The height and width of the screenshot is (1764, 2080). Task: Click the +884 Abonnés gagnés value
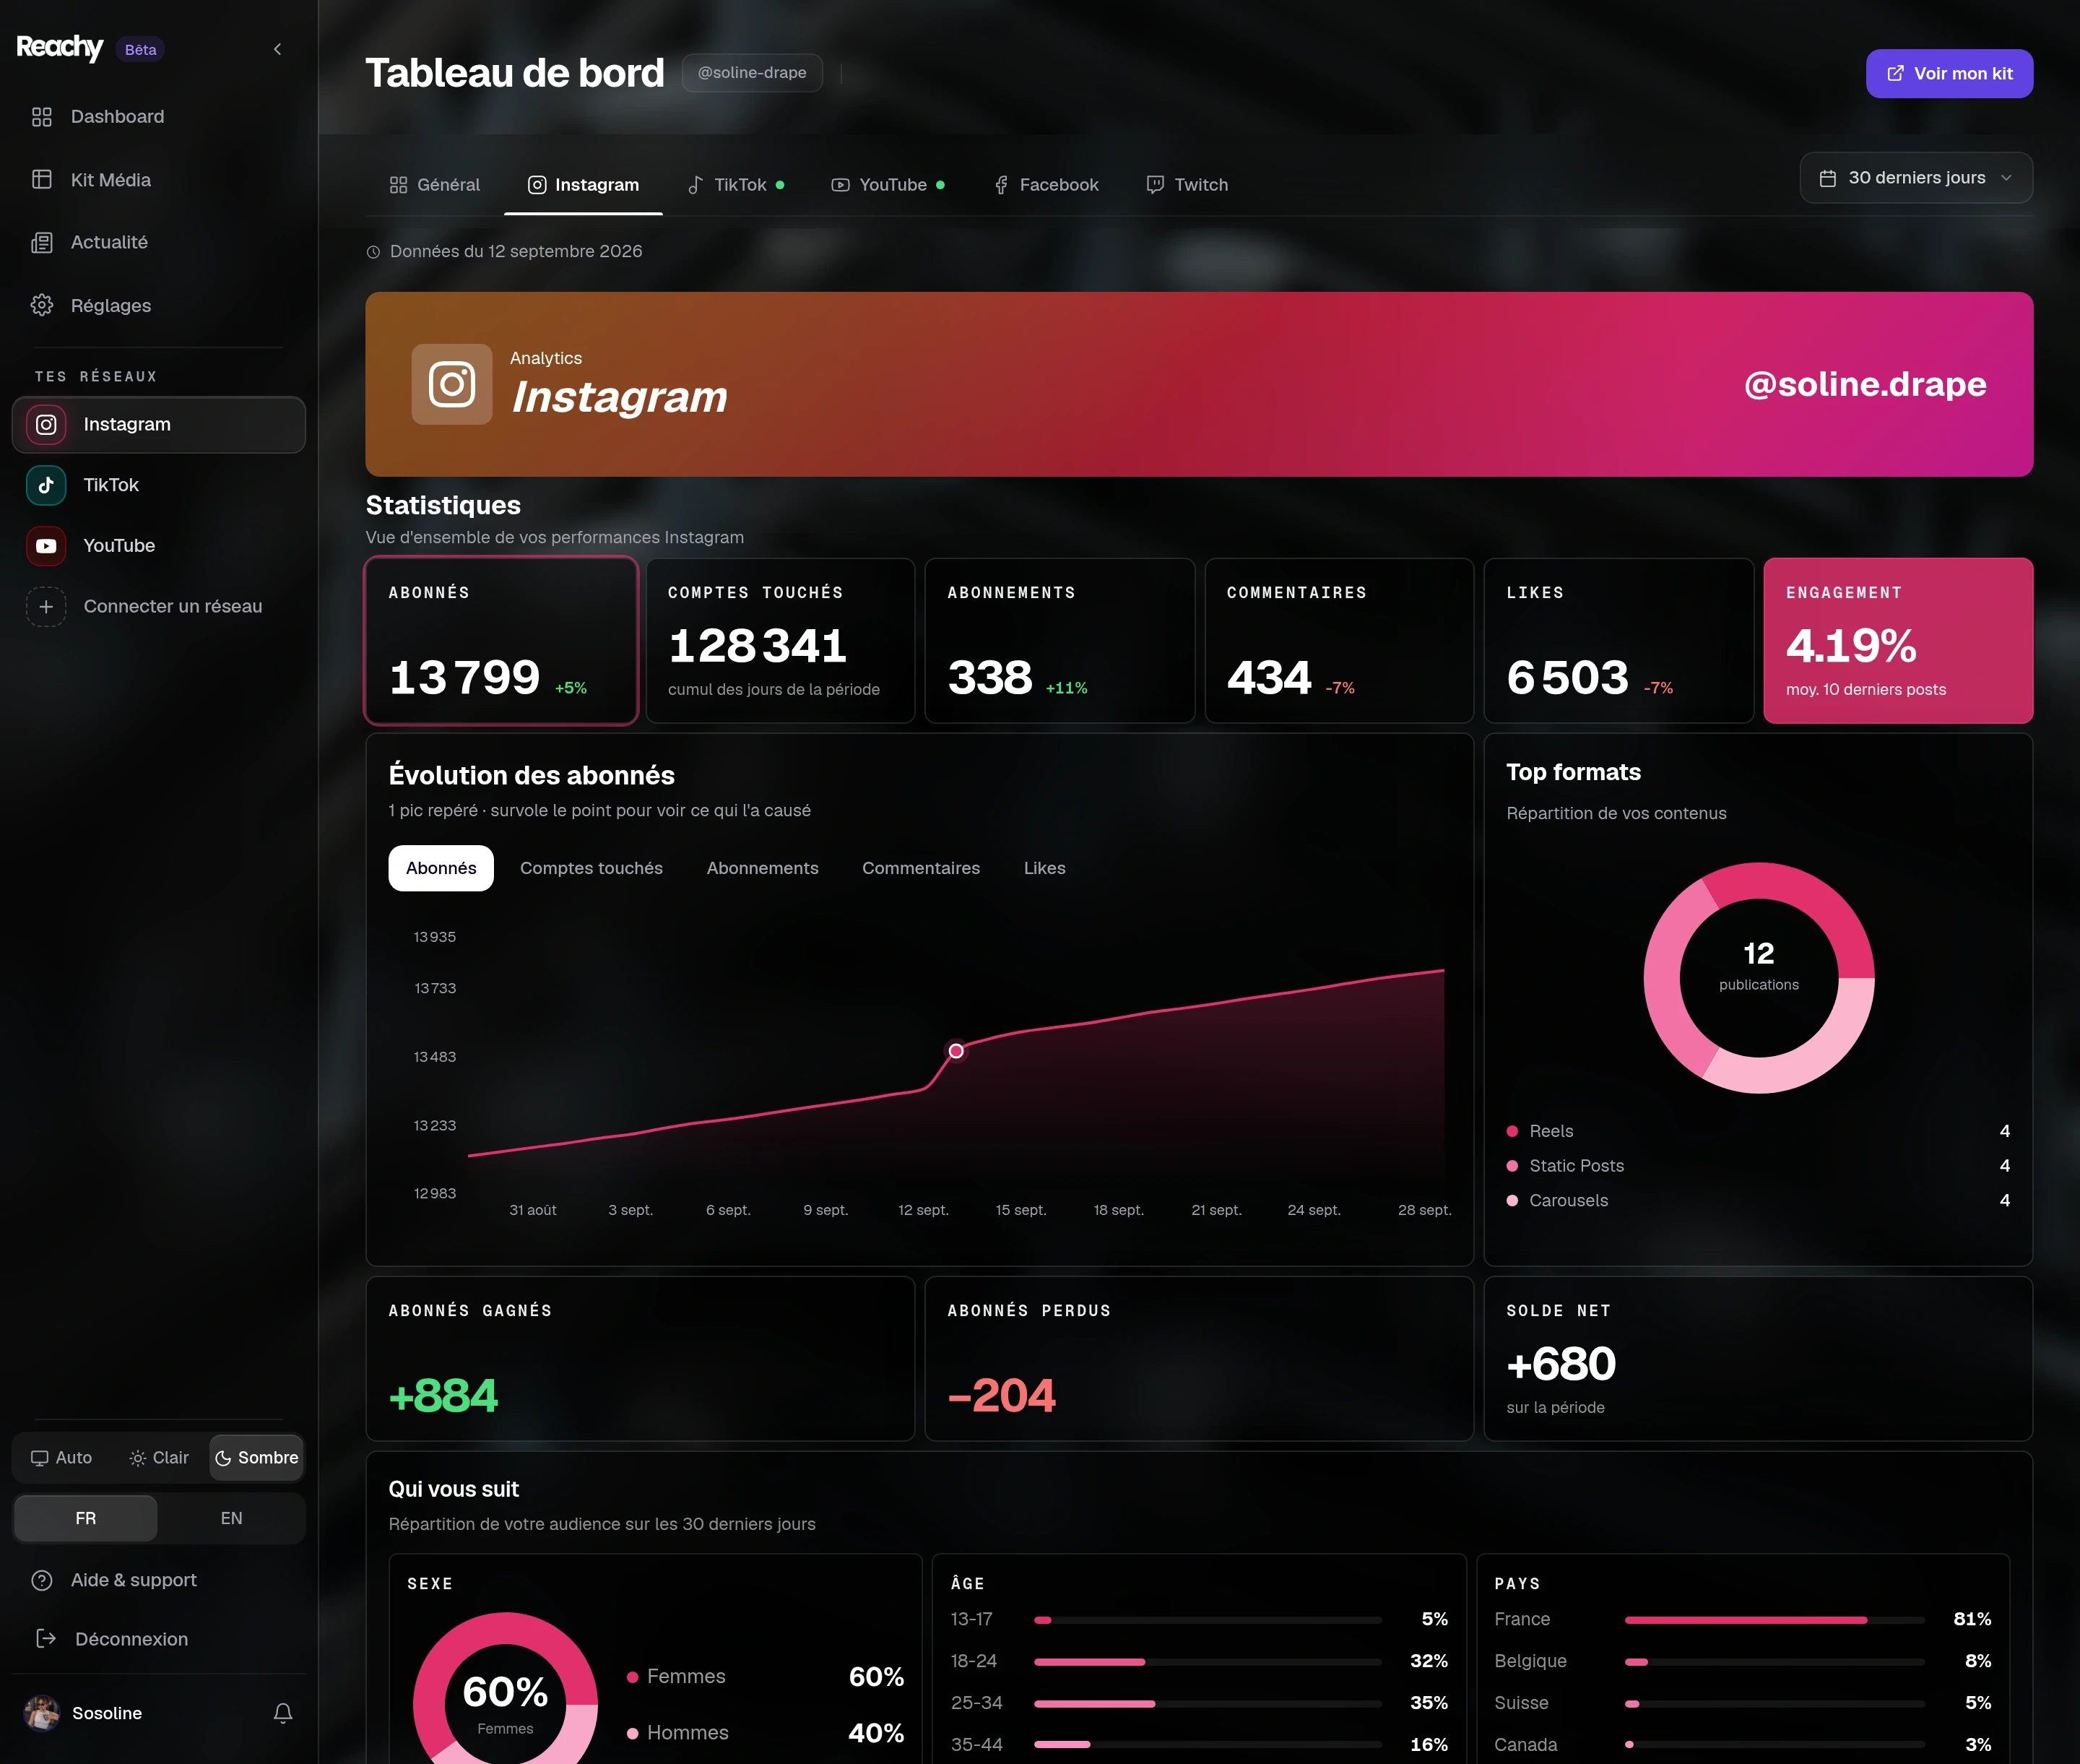(x=442, y=1396)
